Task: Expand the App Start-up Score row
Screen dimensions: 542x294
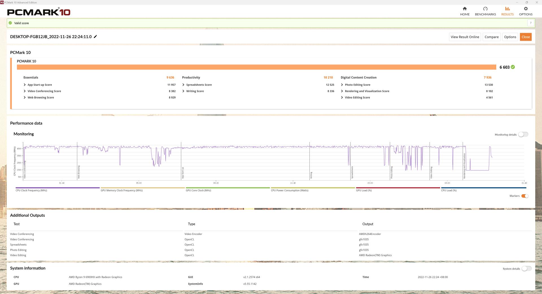Action: (25, 85)
